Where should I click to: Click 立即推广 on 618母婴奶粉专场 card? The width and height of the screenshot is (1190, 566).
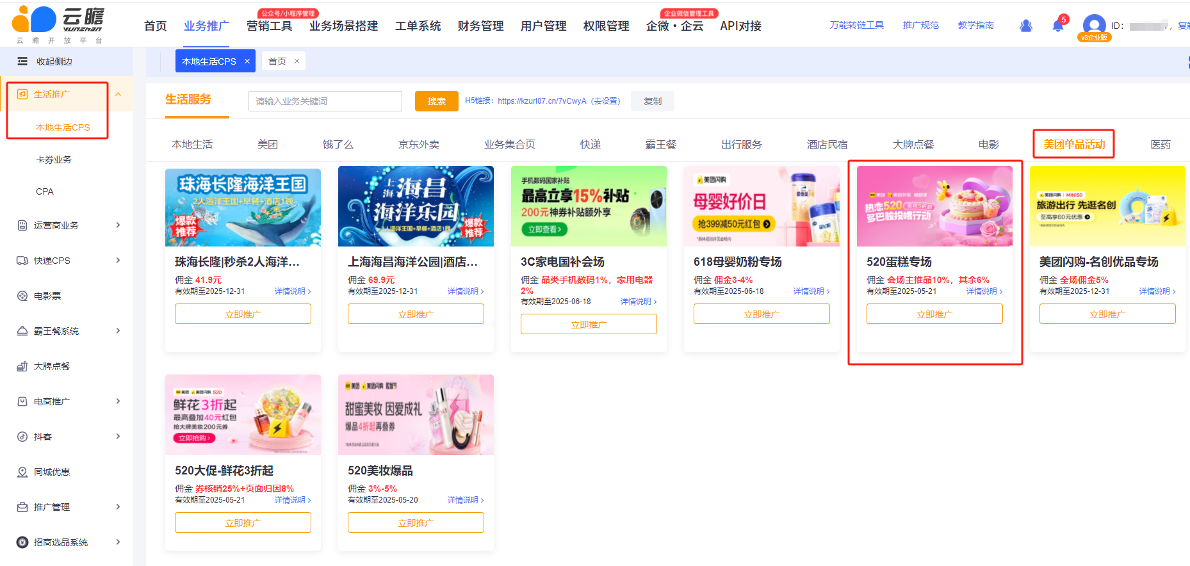pyautogui.click(x=762, y=314)
